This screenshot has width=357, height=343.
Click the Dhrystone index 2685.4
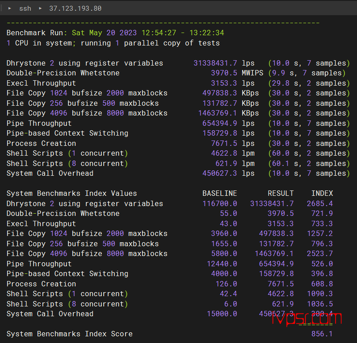(320, 203)
